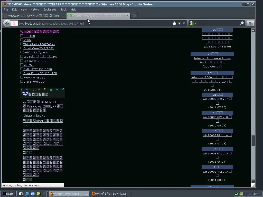
Task: Open the URL history dropdown arrow
Action: [x=179, y=23]
